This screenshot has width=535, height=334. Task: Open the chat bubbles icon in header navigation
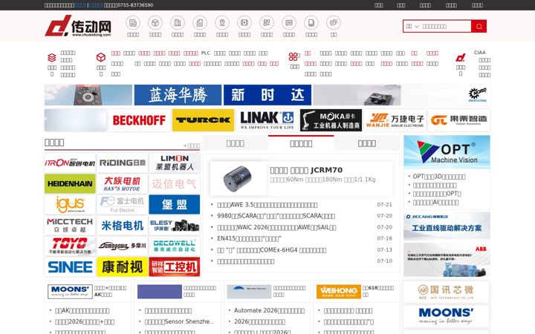click(334, 23)
